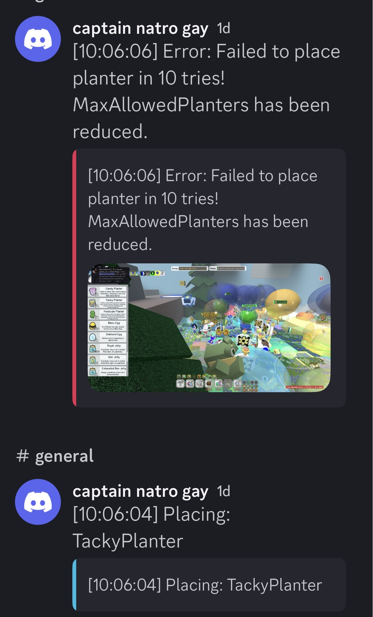Tap username above Placing TackyPlanter message
The width and height of the screenshot is (373, 617).
coord(140,491)
